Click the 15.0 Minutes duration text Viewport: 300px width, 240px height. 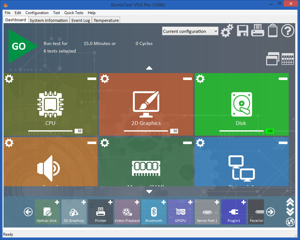point(100,43)
